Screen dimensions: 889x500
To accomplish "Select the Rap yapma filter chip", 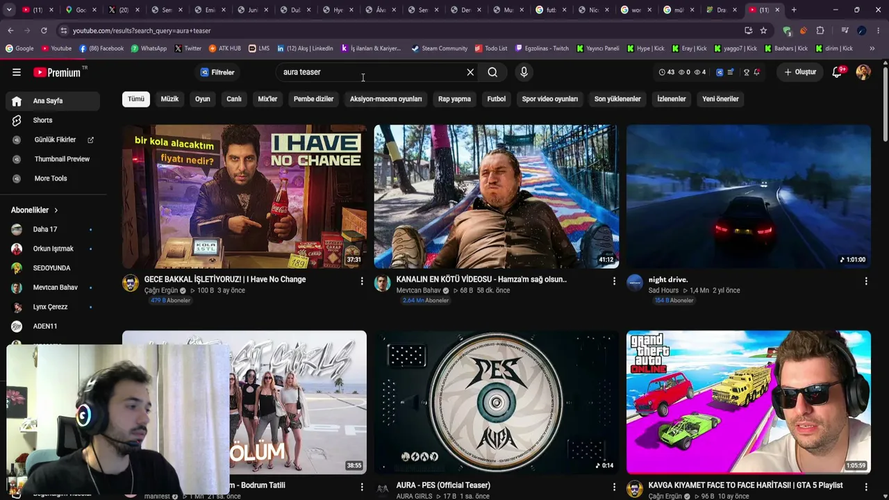I will click(454, 99).
